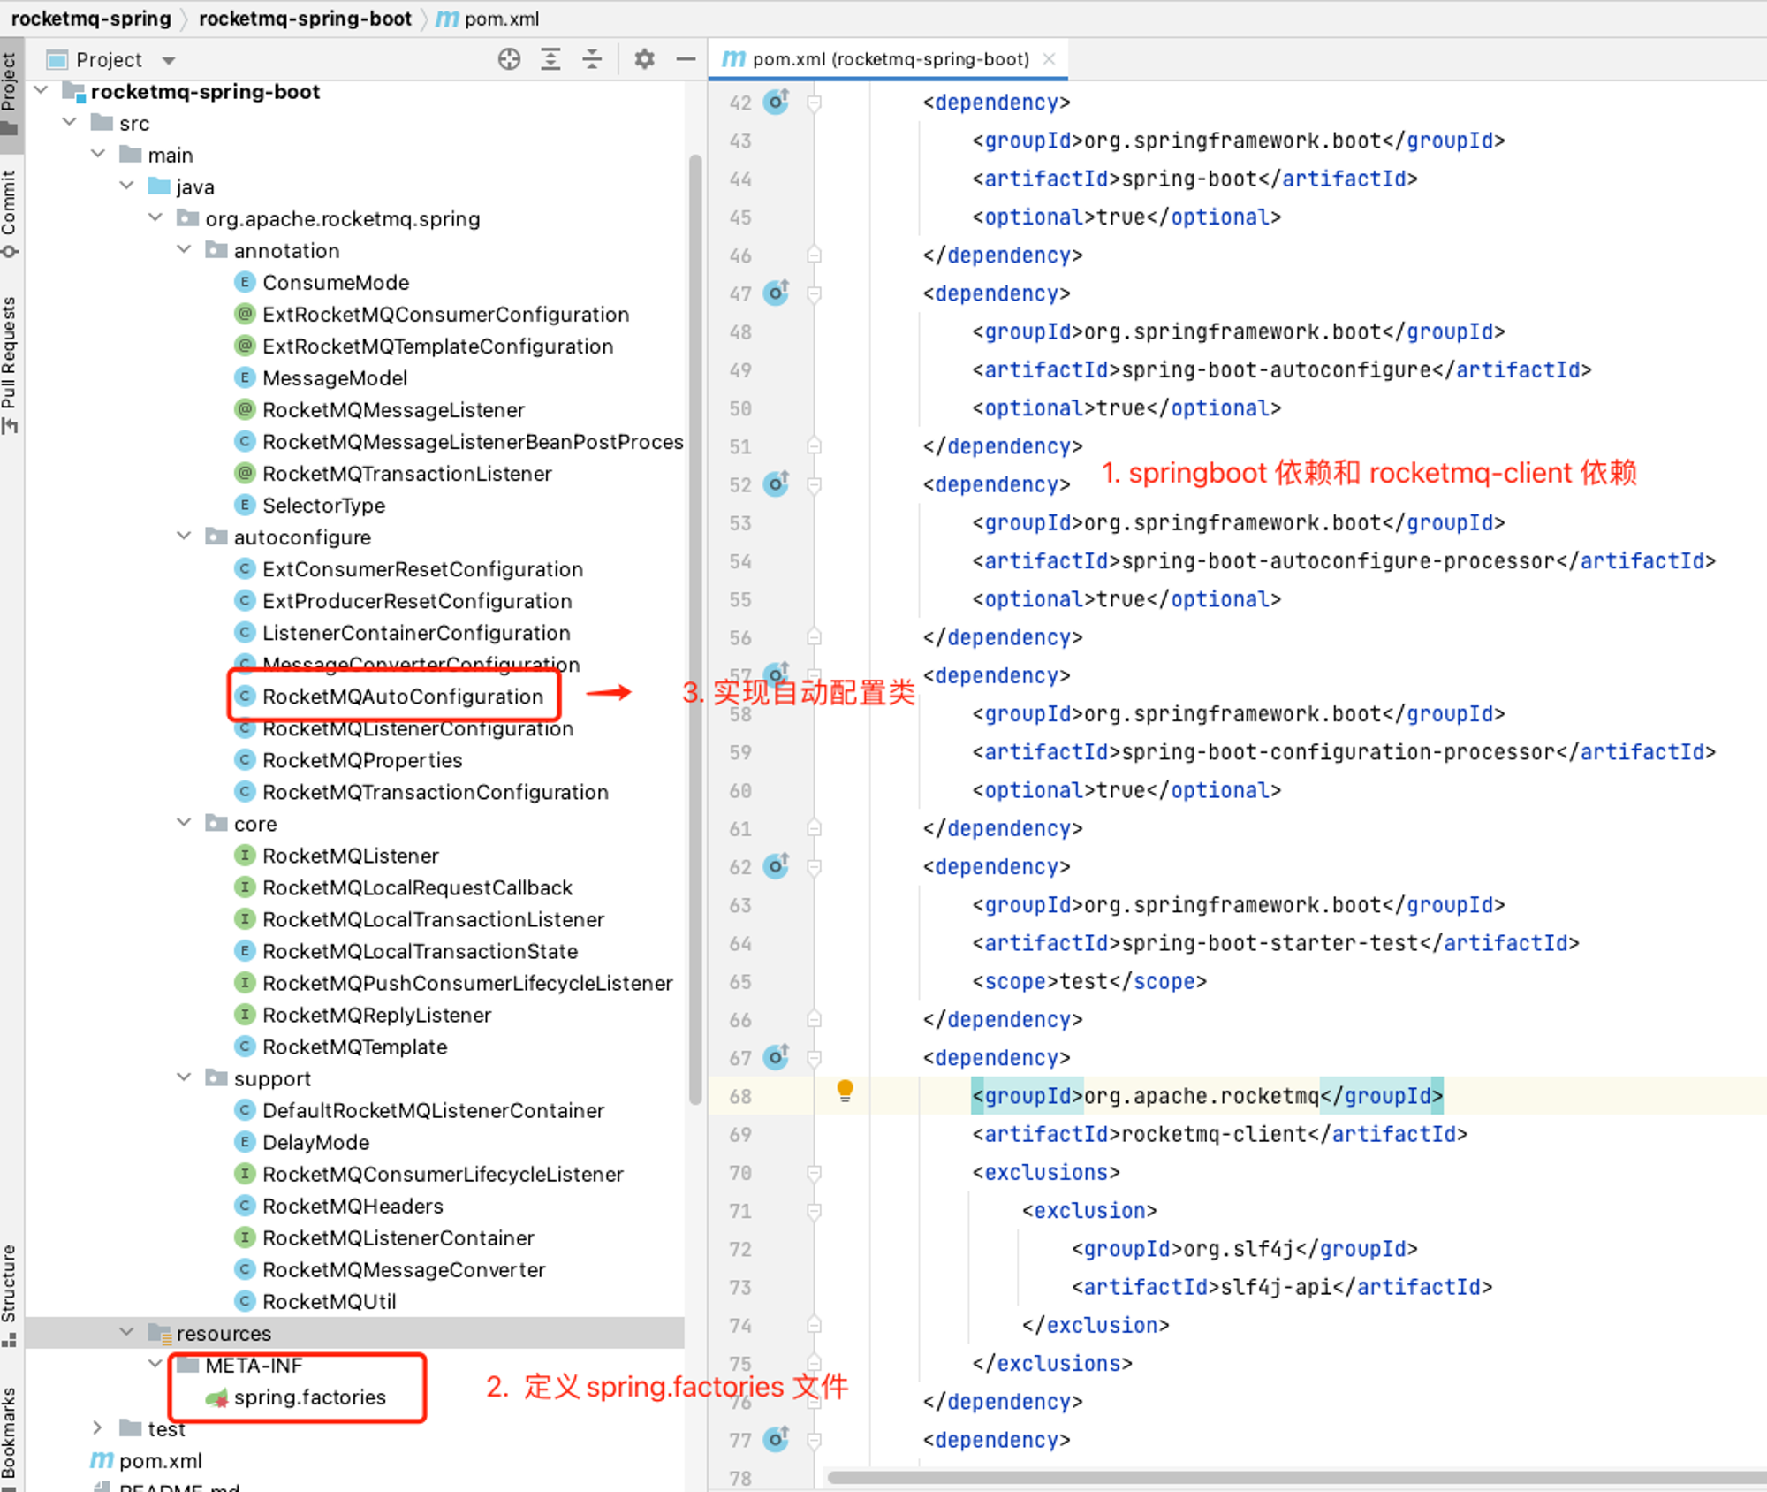Open RocketMQUtil class
The width and height of the screenshot is (1767, 1492).
click(x=315, y=1300)
